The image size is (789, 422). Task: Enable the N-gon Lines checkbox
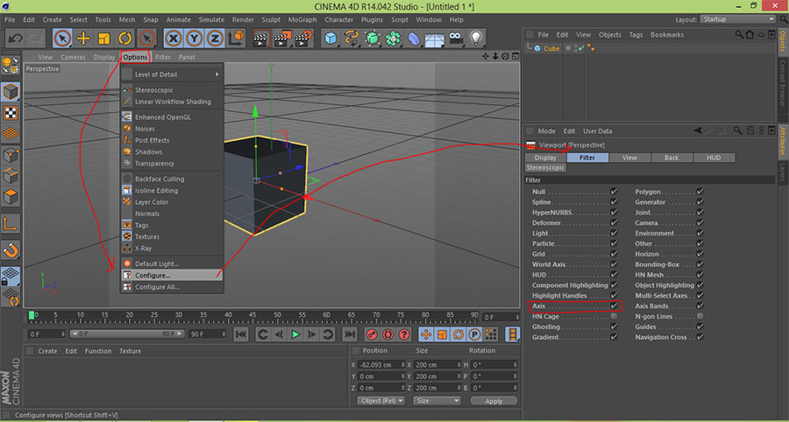[700, 317]
